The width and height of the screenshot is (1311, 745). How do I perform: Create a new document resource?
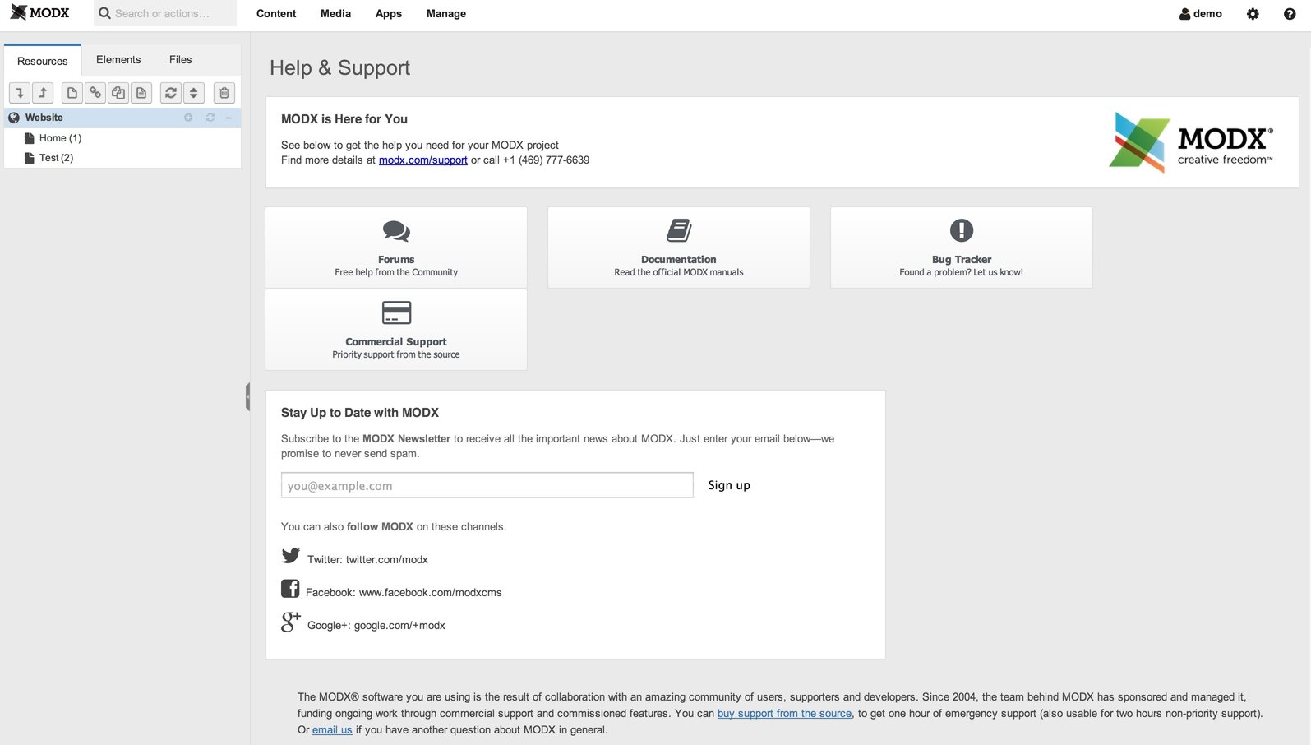(x=72, y=93)
